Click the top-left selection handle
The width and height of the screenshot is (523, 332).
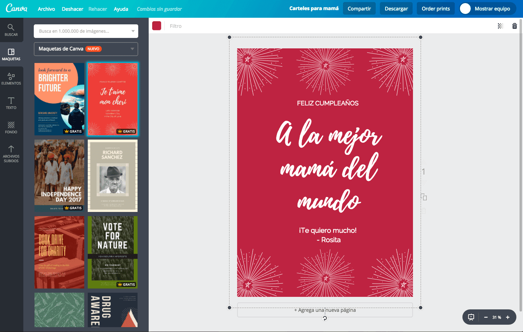(229, 37)
